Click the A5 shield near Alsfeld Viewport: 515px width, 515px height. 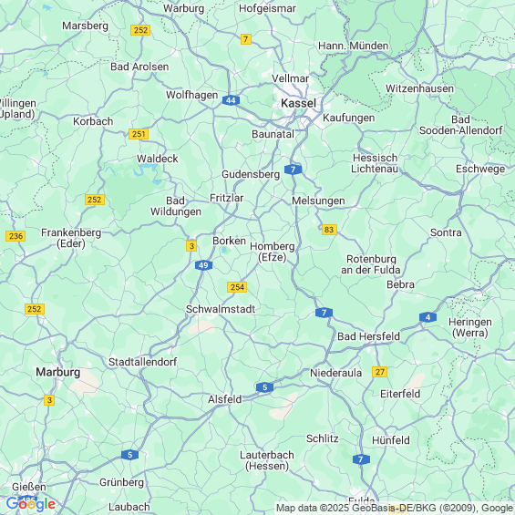pyautogui.click(x=264, y=387)
